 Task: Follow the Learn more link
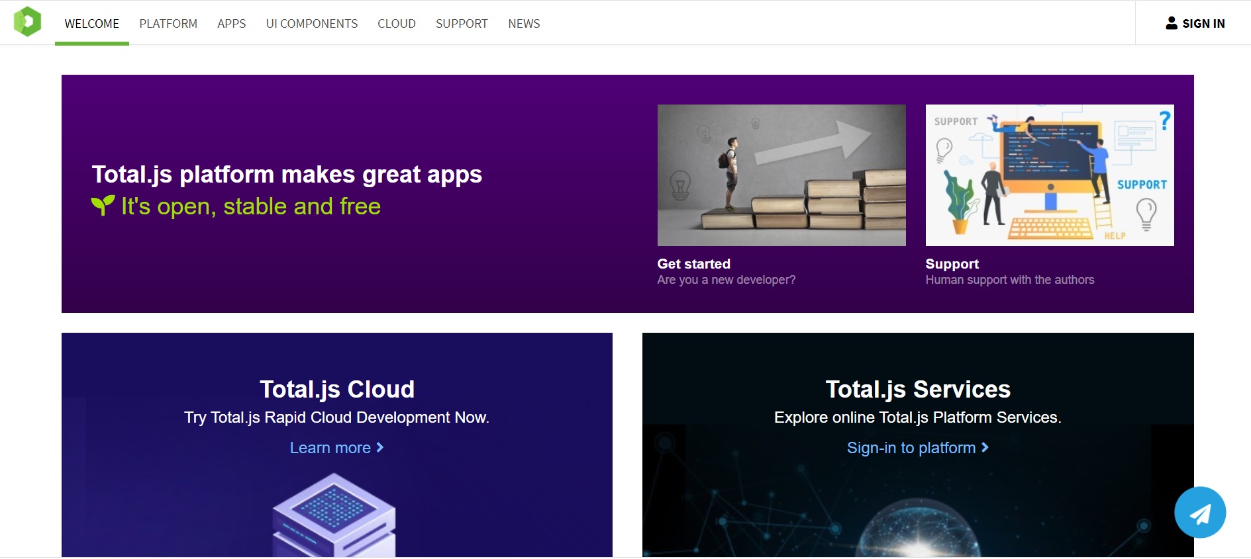(x=330, y=448)
